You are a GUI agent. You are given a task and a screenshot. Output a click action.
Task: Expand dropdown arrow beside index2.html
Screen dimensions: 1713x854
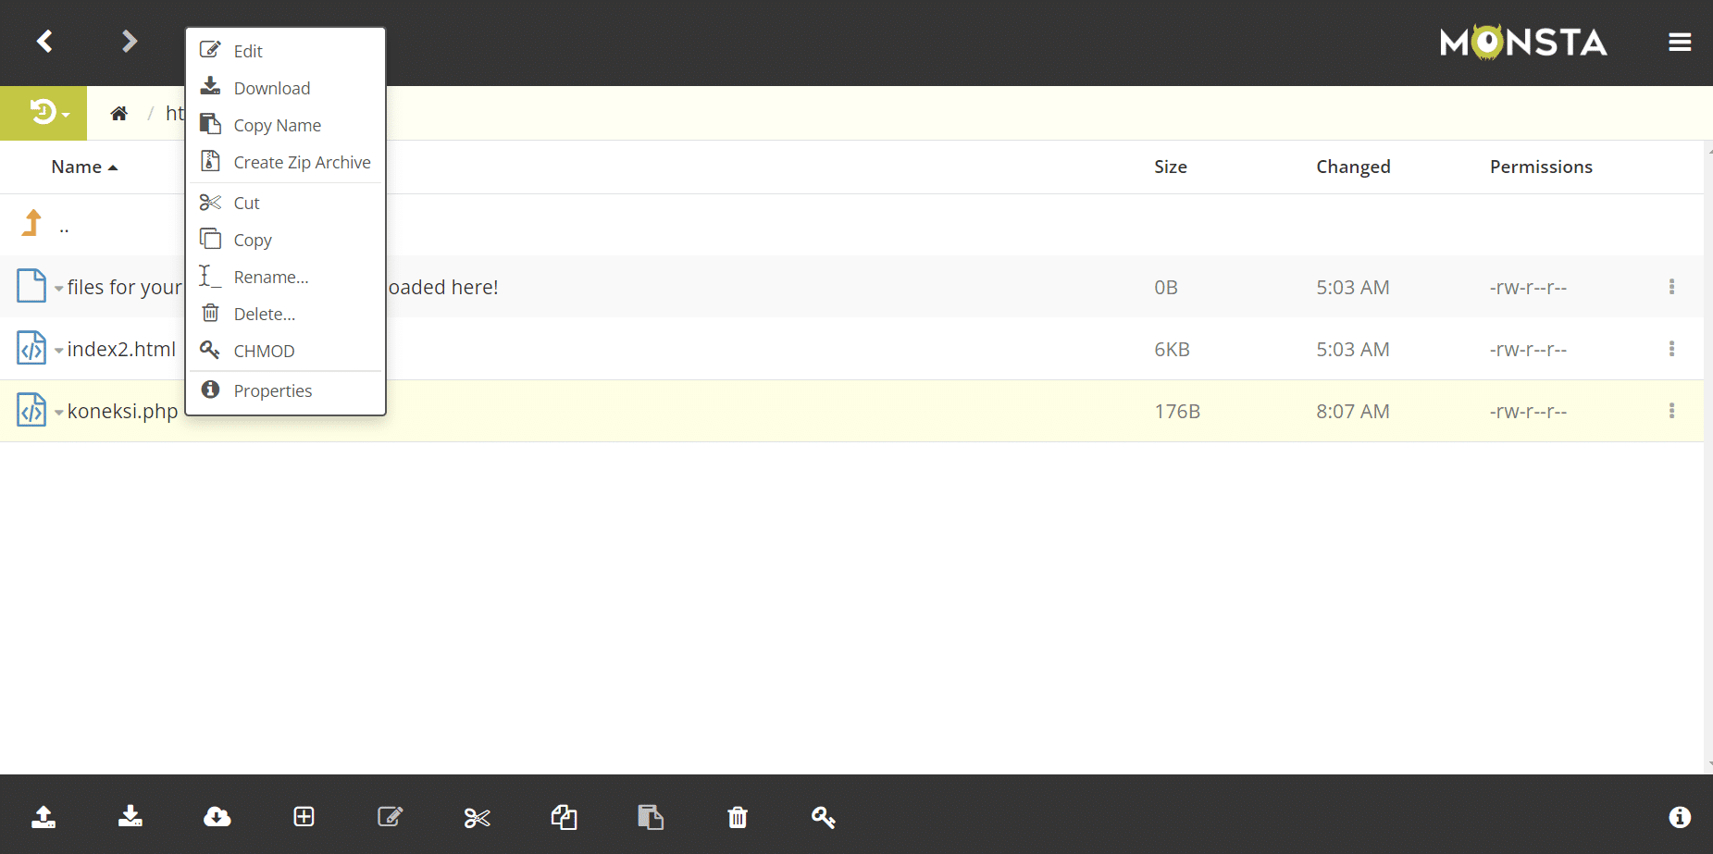click(x=59, y=351)
